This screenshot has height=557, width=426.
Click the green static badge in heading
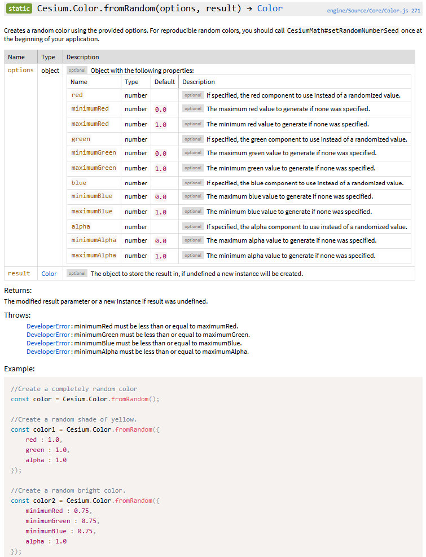(x=19, y=8)
